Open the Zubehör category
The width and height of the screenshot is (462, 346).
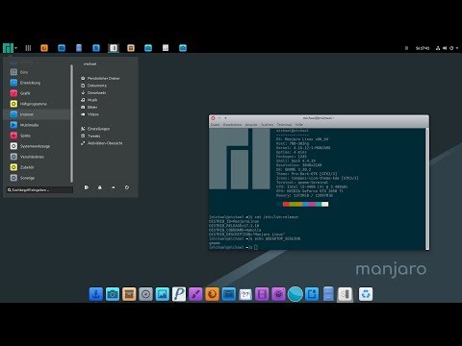(37, 167)
